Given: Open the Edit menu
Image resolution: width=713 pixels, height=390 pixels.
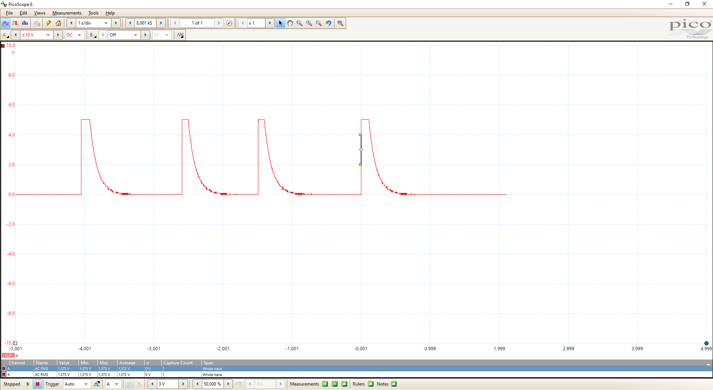Looking at the screenshot, I should tap(23, 13).
